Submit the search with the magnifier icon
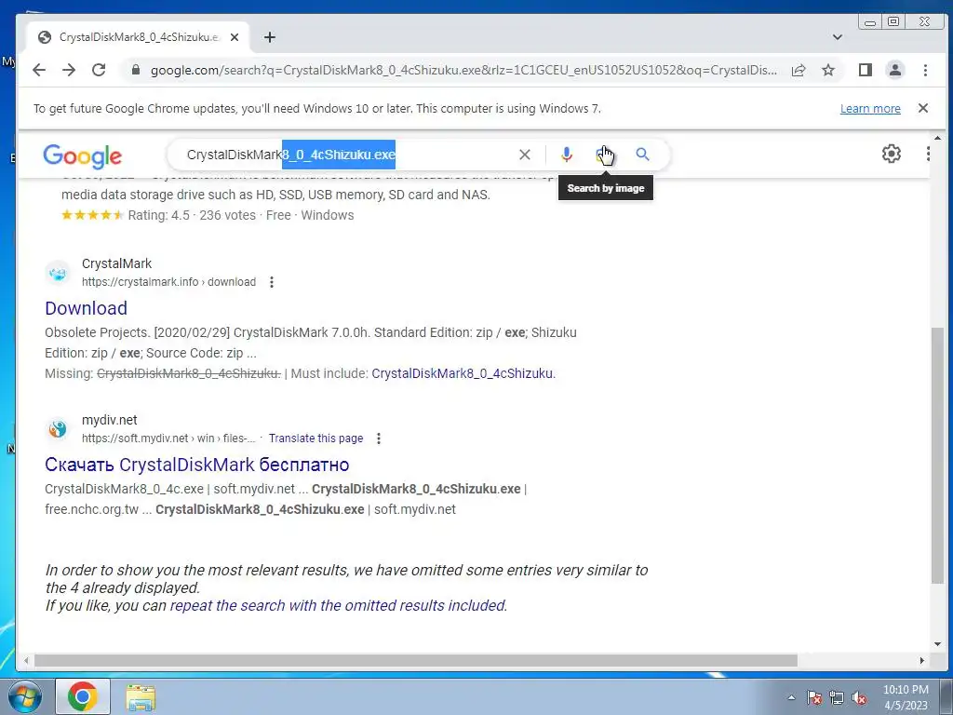The height and width of the screenshot is (715, 953). pyautogui.click(x=642, y=155)
